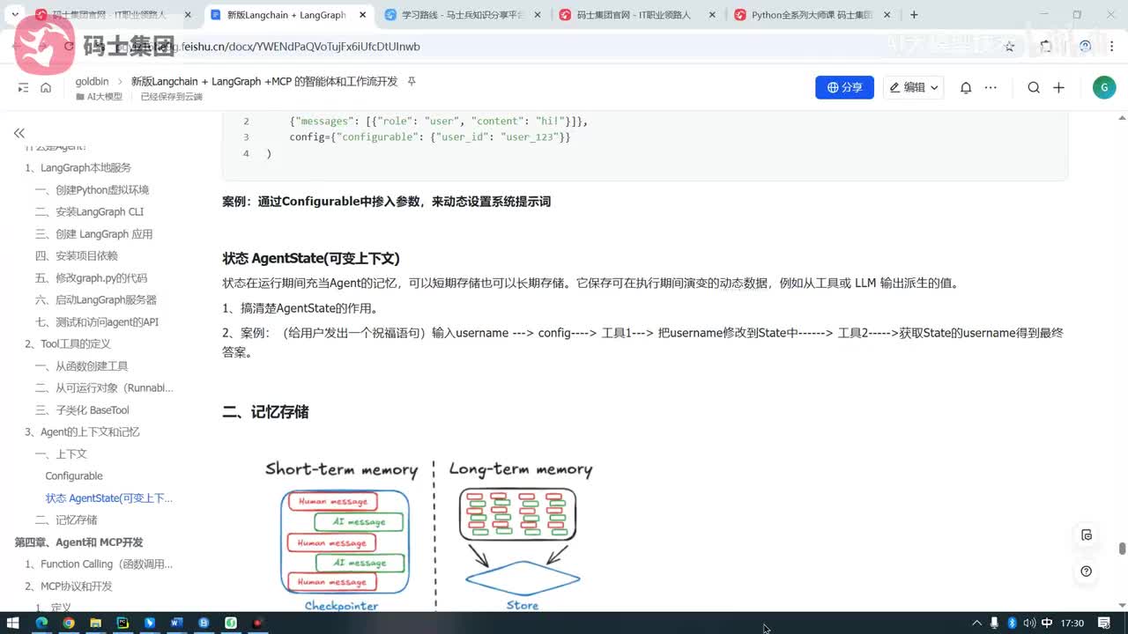Click the 已经保存到云端 save status
Image resolution: width=1128 pixels, height=634 pixels.
pos(171,96)
